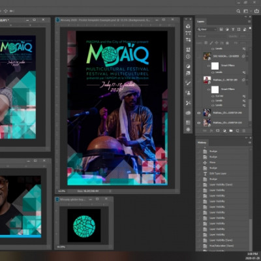Image resolution: width=261 pixels, height=261 pixels.
Task: Open the Clone Source panel icon
Action: pos(188,93)
